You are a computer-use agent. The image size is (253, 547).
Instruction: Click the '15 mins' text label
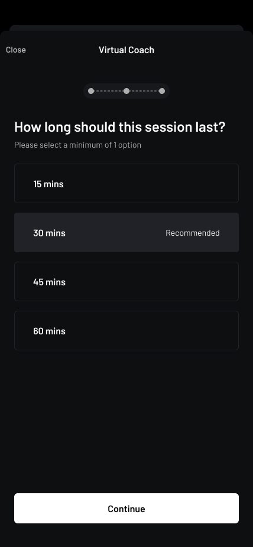pyautogui.click(x=48, y=184)
